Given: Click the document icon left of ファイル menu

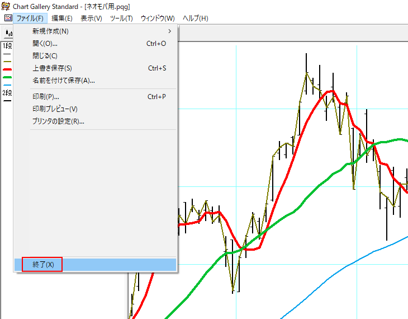Looking at the screenshot, I should [8, 18].
